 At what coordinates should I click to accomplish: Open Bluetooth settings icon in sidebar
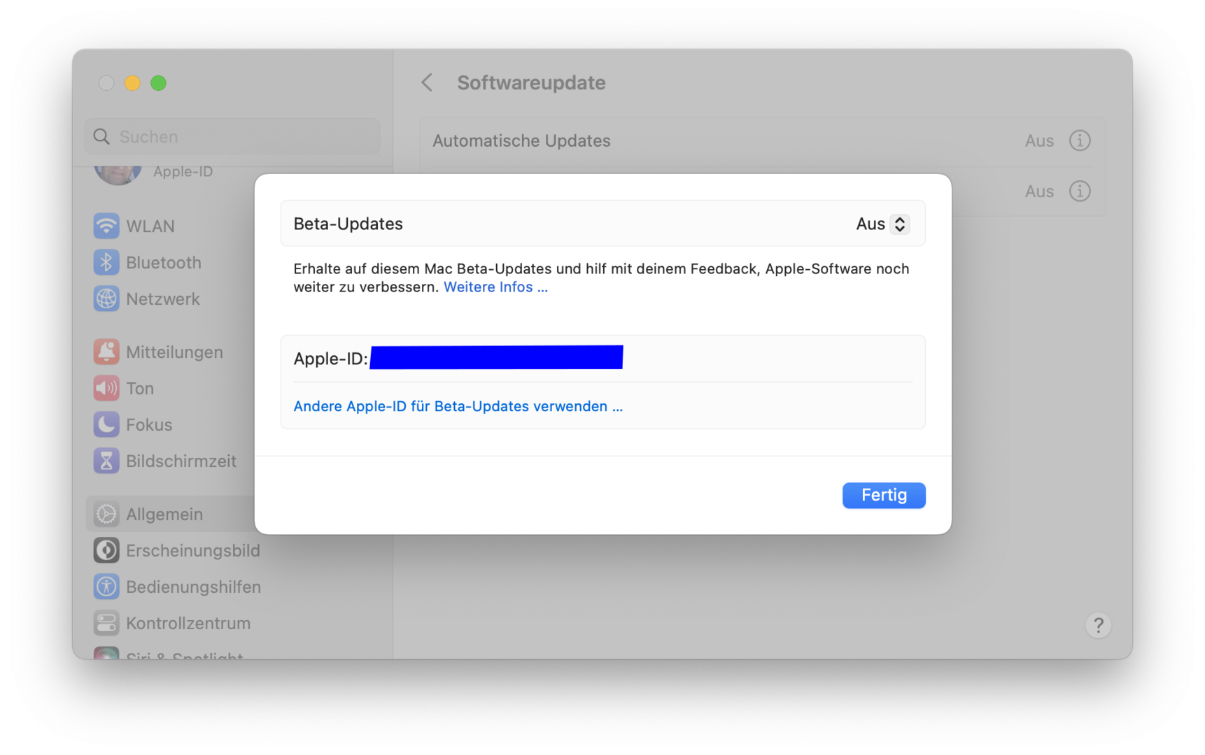[106, 262]
